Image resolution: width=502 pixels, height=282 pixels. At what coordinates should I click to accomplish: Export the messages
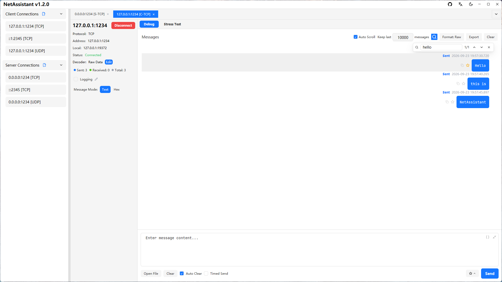tap(474, 37)
